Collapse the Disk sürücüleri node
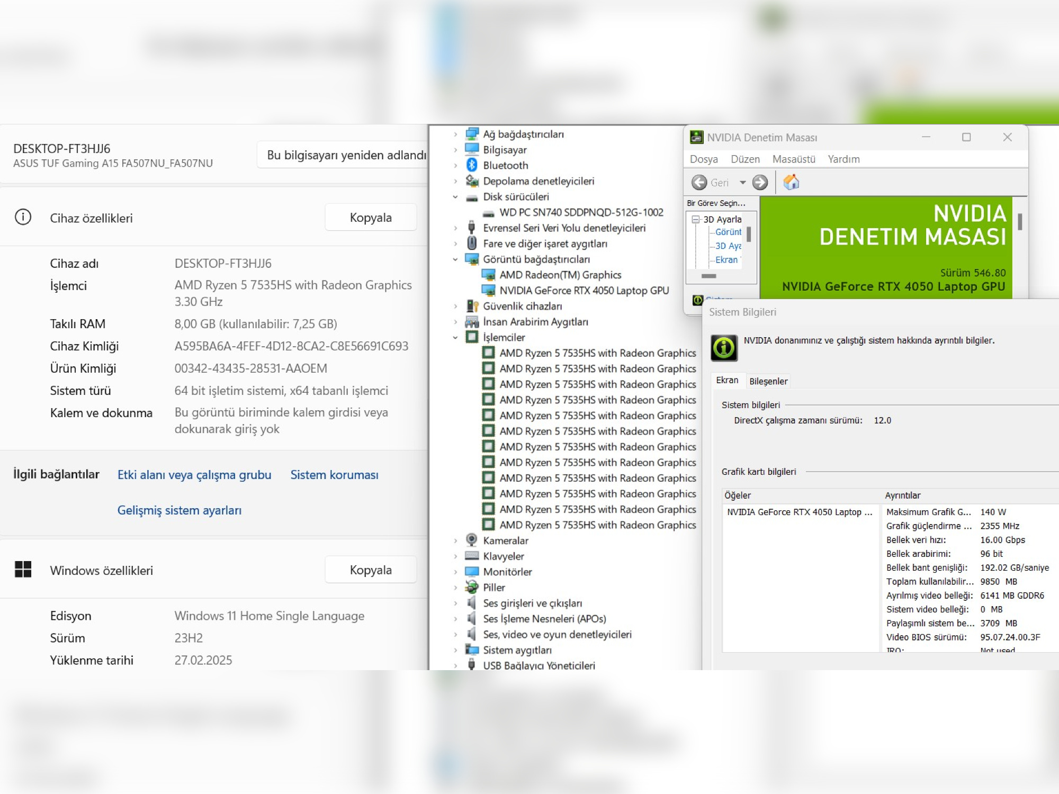 455,197
